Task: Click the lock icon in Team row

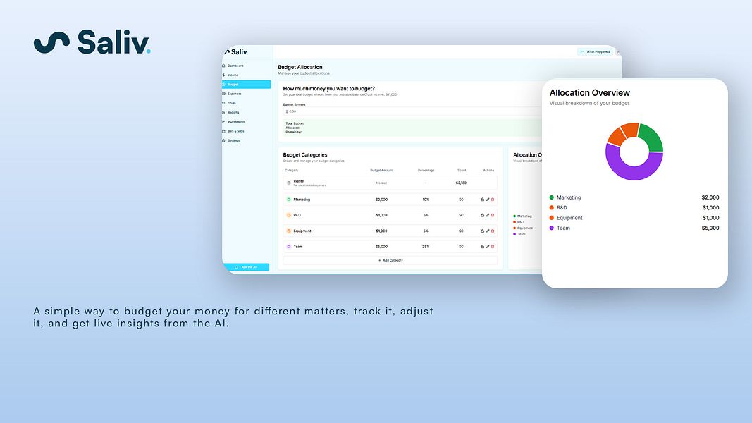Action: coord(483,247)
